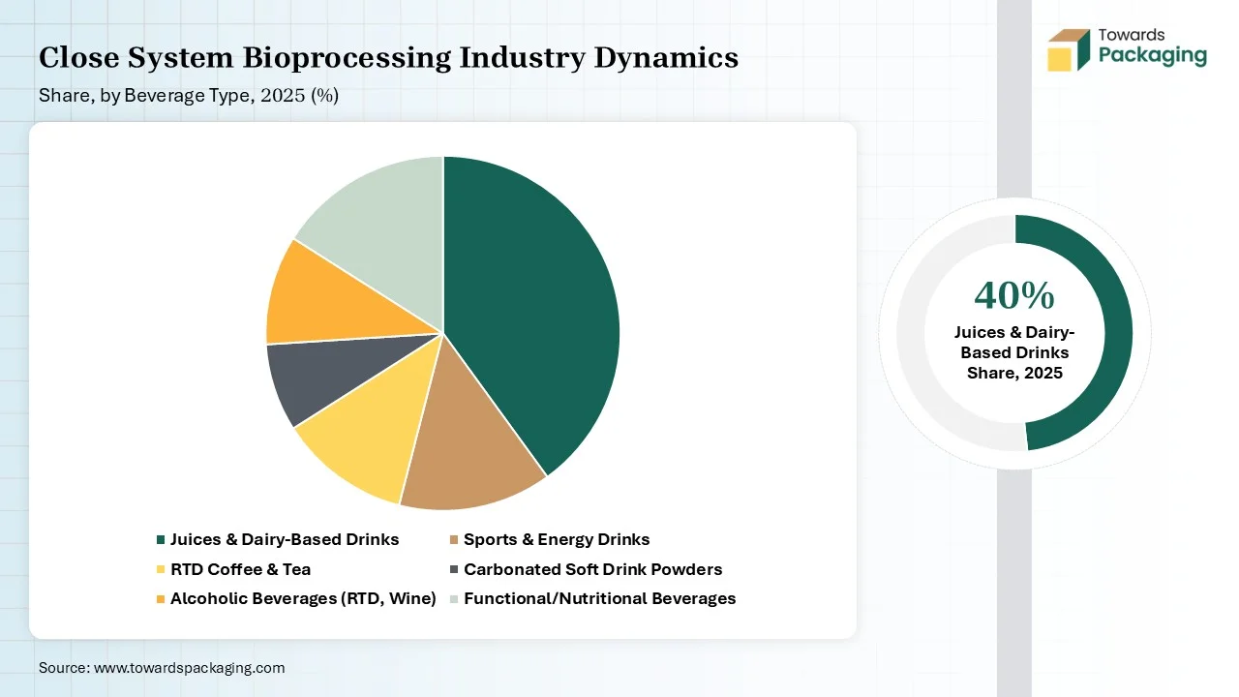Click the Packaging brand name text

(1152, 55)
